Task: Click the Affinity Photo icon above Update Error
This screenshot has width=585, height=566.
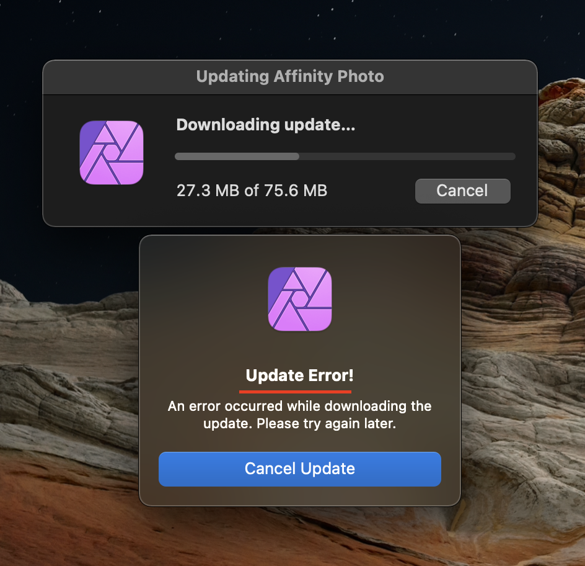Action: (299, 299)
